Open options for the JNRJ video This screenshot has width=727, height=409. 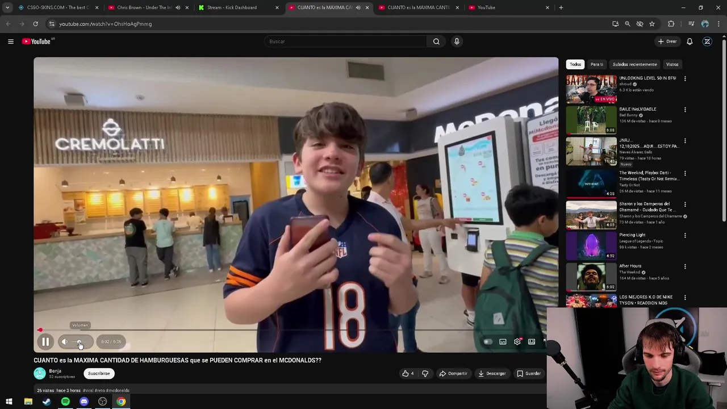coord(685,141)
